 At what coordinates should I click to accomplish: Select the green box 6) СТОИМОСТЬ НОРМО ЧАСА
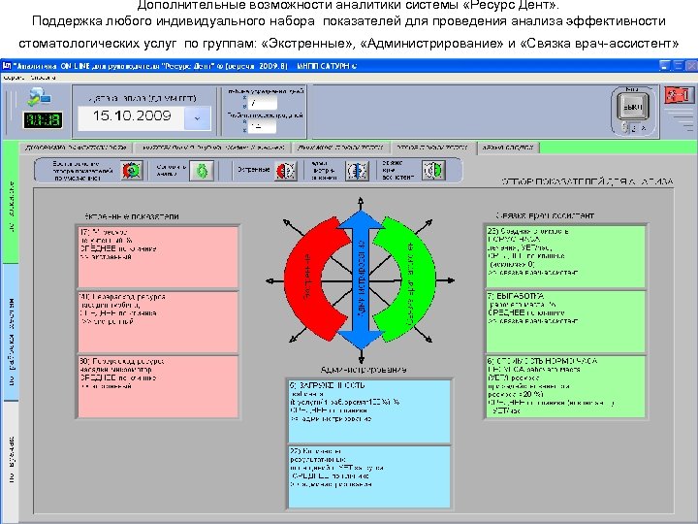565,386
